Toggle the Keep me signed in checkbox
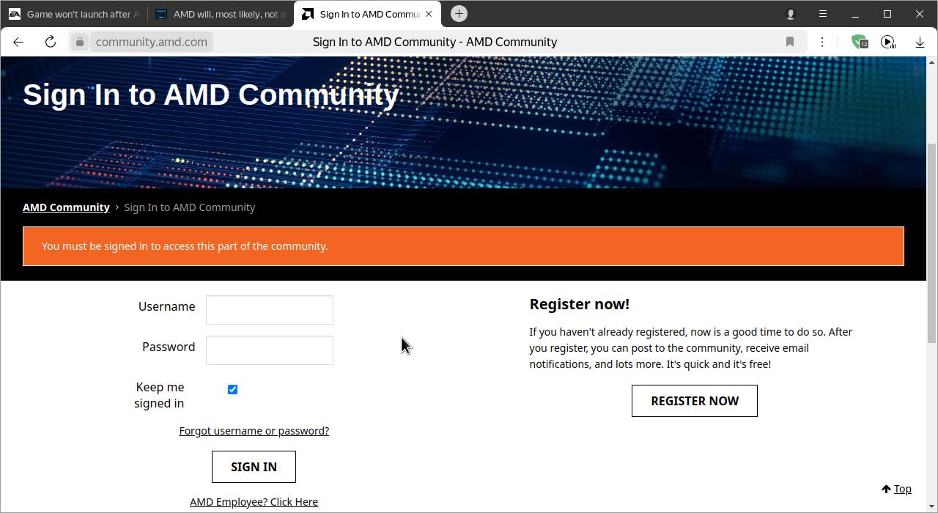Image resolution: width=938 pixels, height=513 pixels. [x=232, y=389]
